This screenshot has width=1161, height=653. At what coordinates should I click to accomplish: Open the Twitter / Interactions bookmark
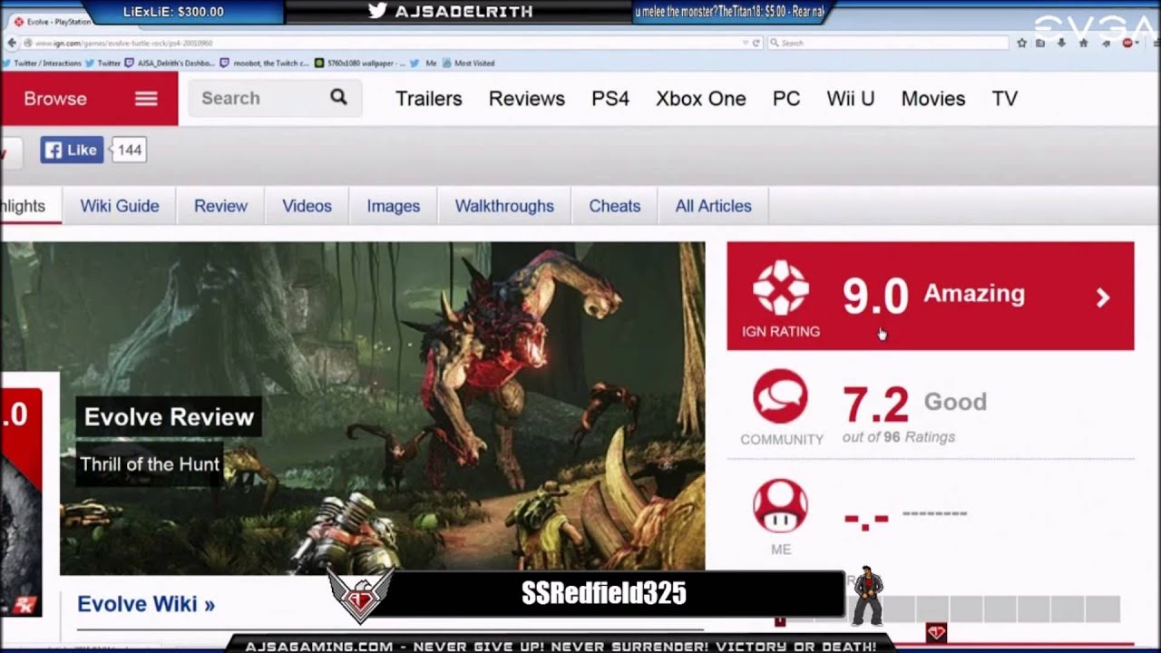coord(43,63)
